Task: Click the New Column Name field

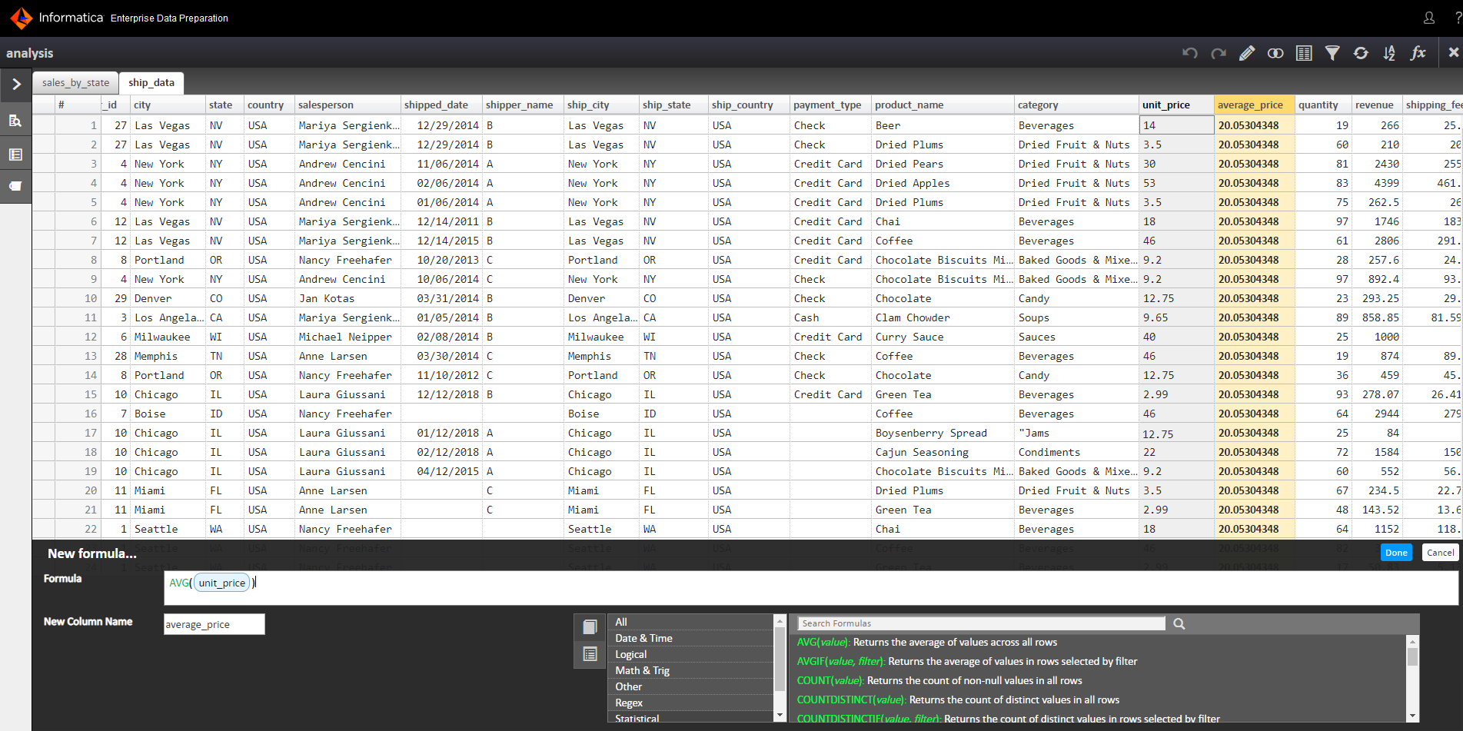Action: (214, 624)
